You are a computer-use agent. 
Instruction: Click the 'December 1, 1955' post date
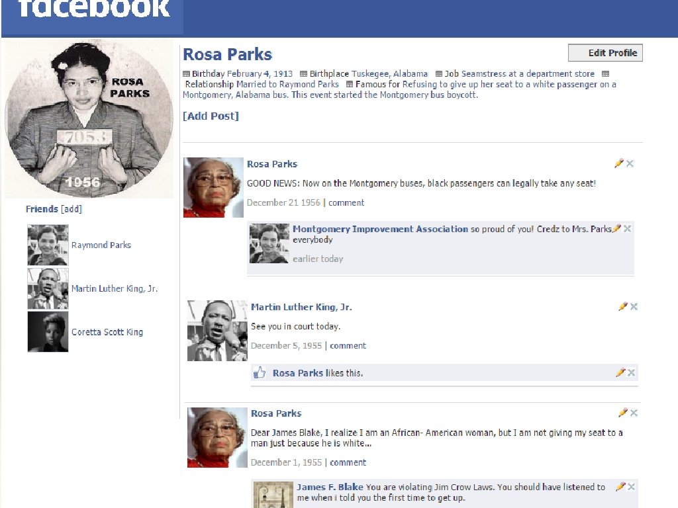[x=287, y=462]
